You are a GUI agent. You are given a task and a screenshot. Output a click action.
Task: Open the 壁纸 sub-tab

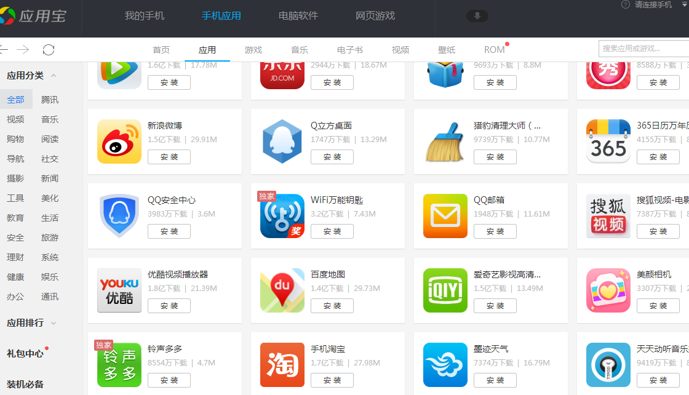tap(447, 50)
